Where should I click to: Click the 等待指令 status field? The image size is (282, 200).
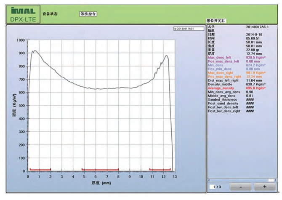(x=88, y=13)
